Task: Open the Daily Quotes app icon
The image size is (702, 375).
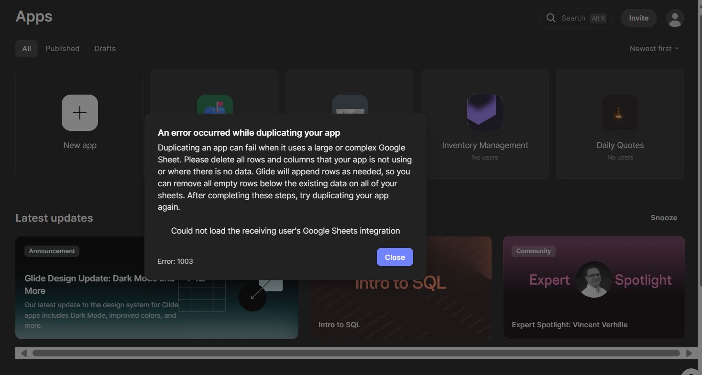Action: (x=620, y=113)
